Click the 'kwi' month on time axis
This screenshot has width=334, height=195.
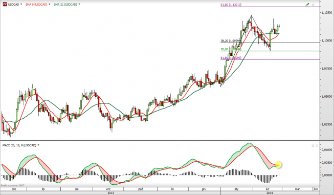tap(316, 189)
